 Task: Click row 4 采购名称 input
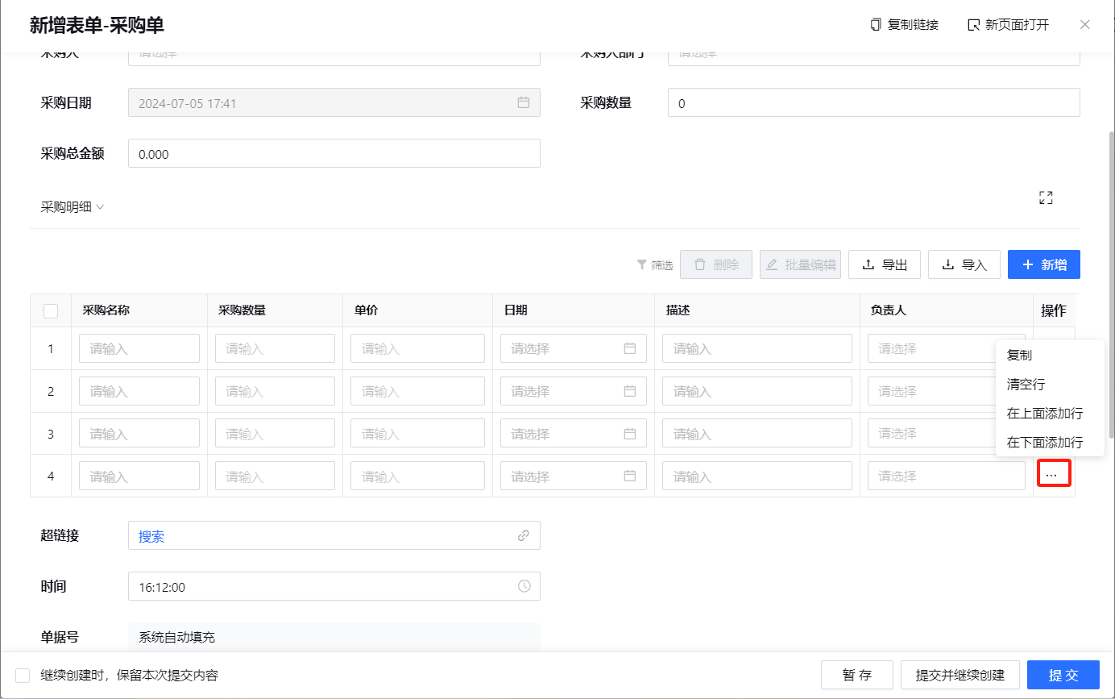coord(139,476)
